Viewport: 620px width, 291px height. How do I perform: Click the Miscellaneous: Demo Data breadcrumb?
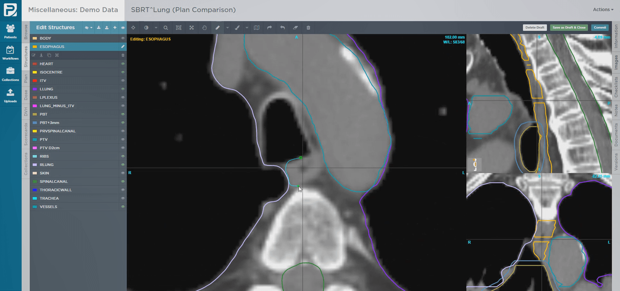point(73,10)
